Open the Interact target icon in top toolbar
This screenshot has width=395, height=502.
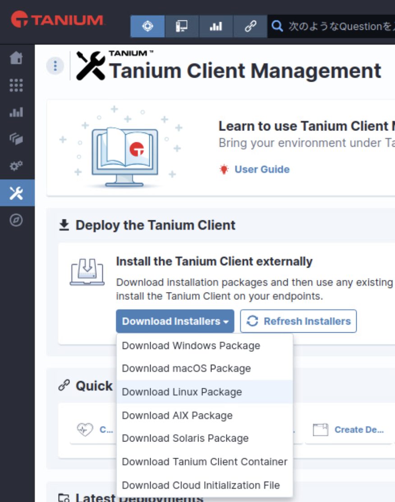point(147,26)
